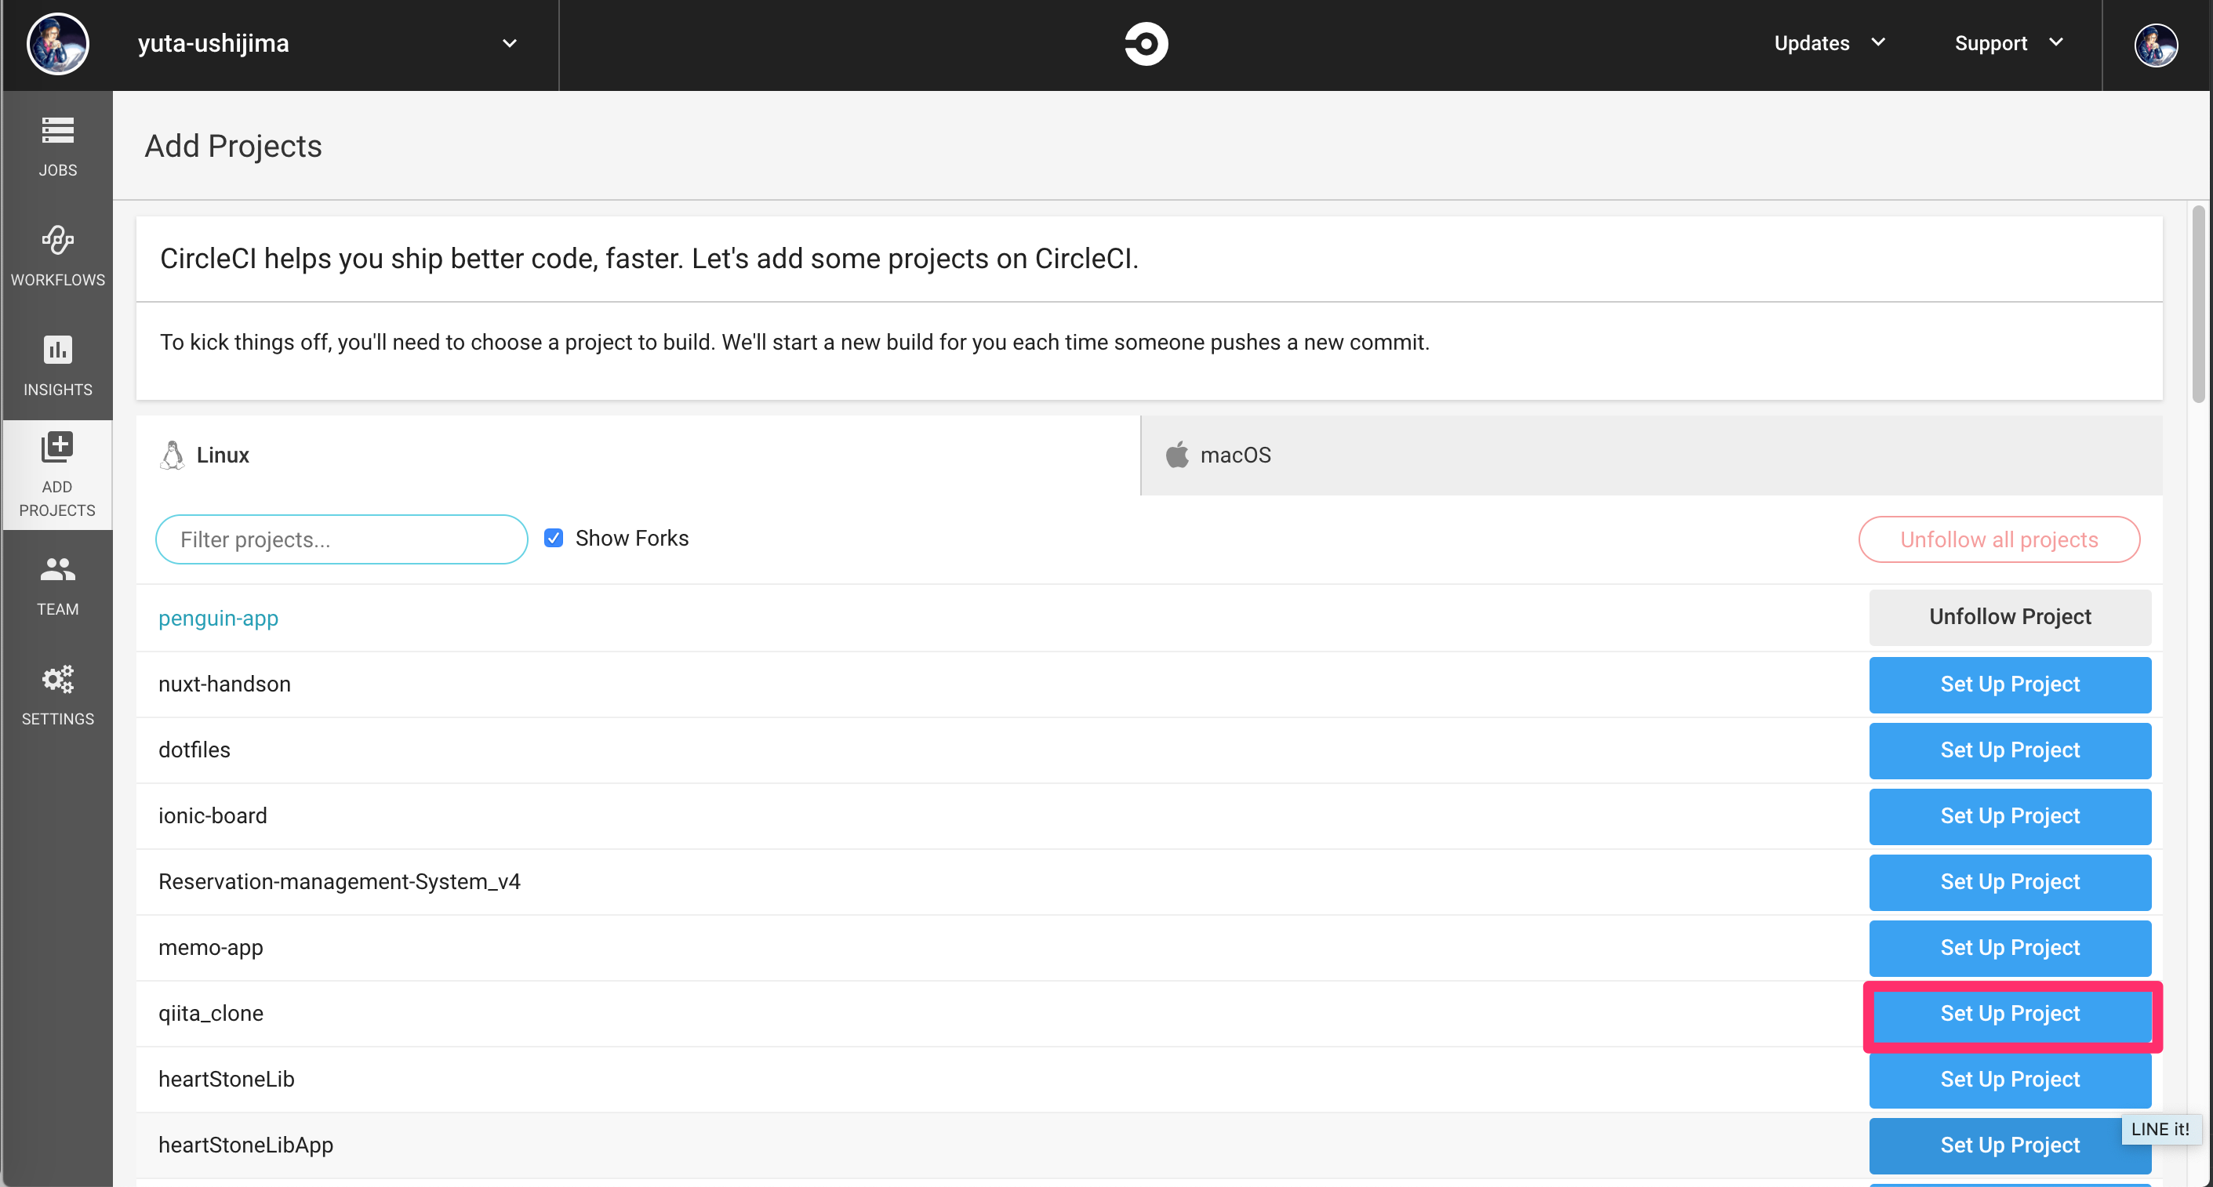Set up the qiita_clone project
This screenshot has width=2213, height=1187.
2009,1014
